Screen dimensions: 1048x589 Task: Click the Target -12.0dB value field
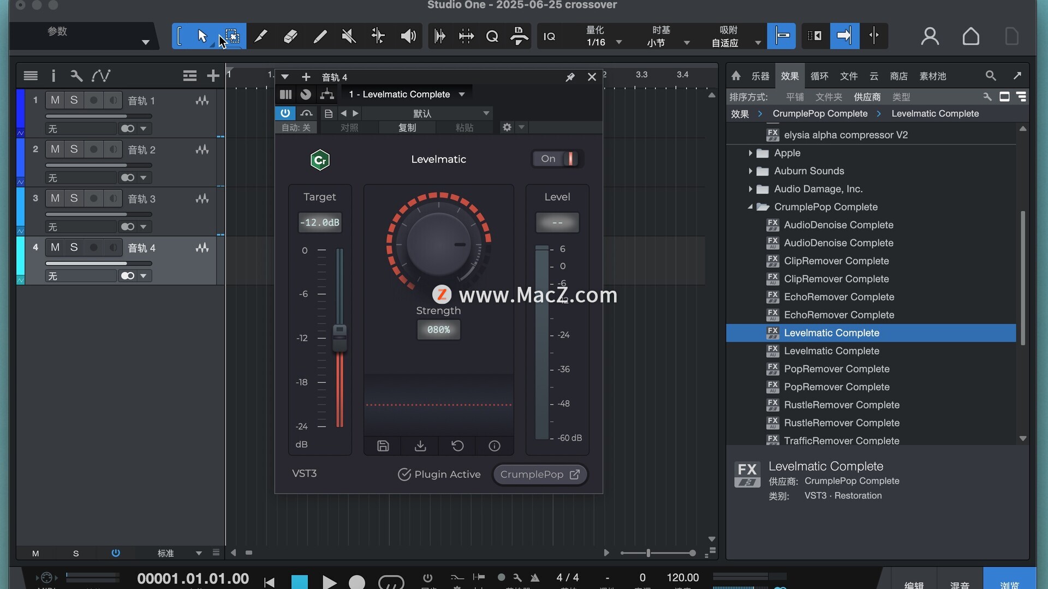[x=320, y=223]
